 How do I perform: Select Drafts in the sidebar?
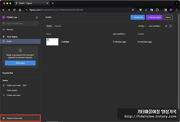click(x=20, y=41)
